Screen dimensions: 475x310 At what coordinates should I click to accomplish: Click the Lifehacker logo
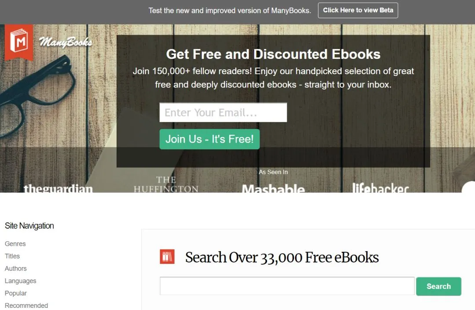380,187
